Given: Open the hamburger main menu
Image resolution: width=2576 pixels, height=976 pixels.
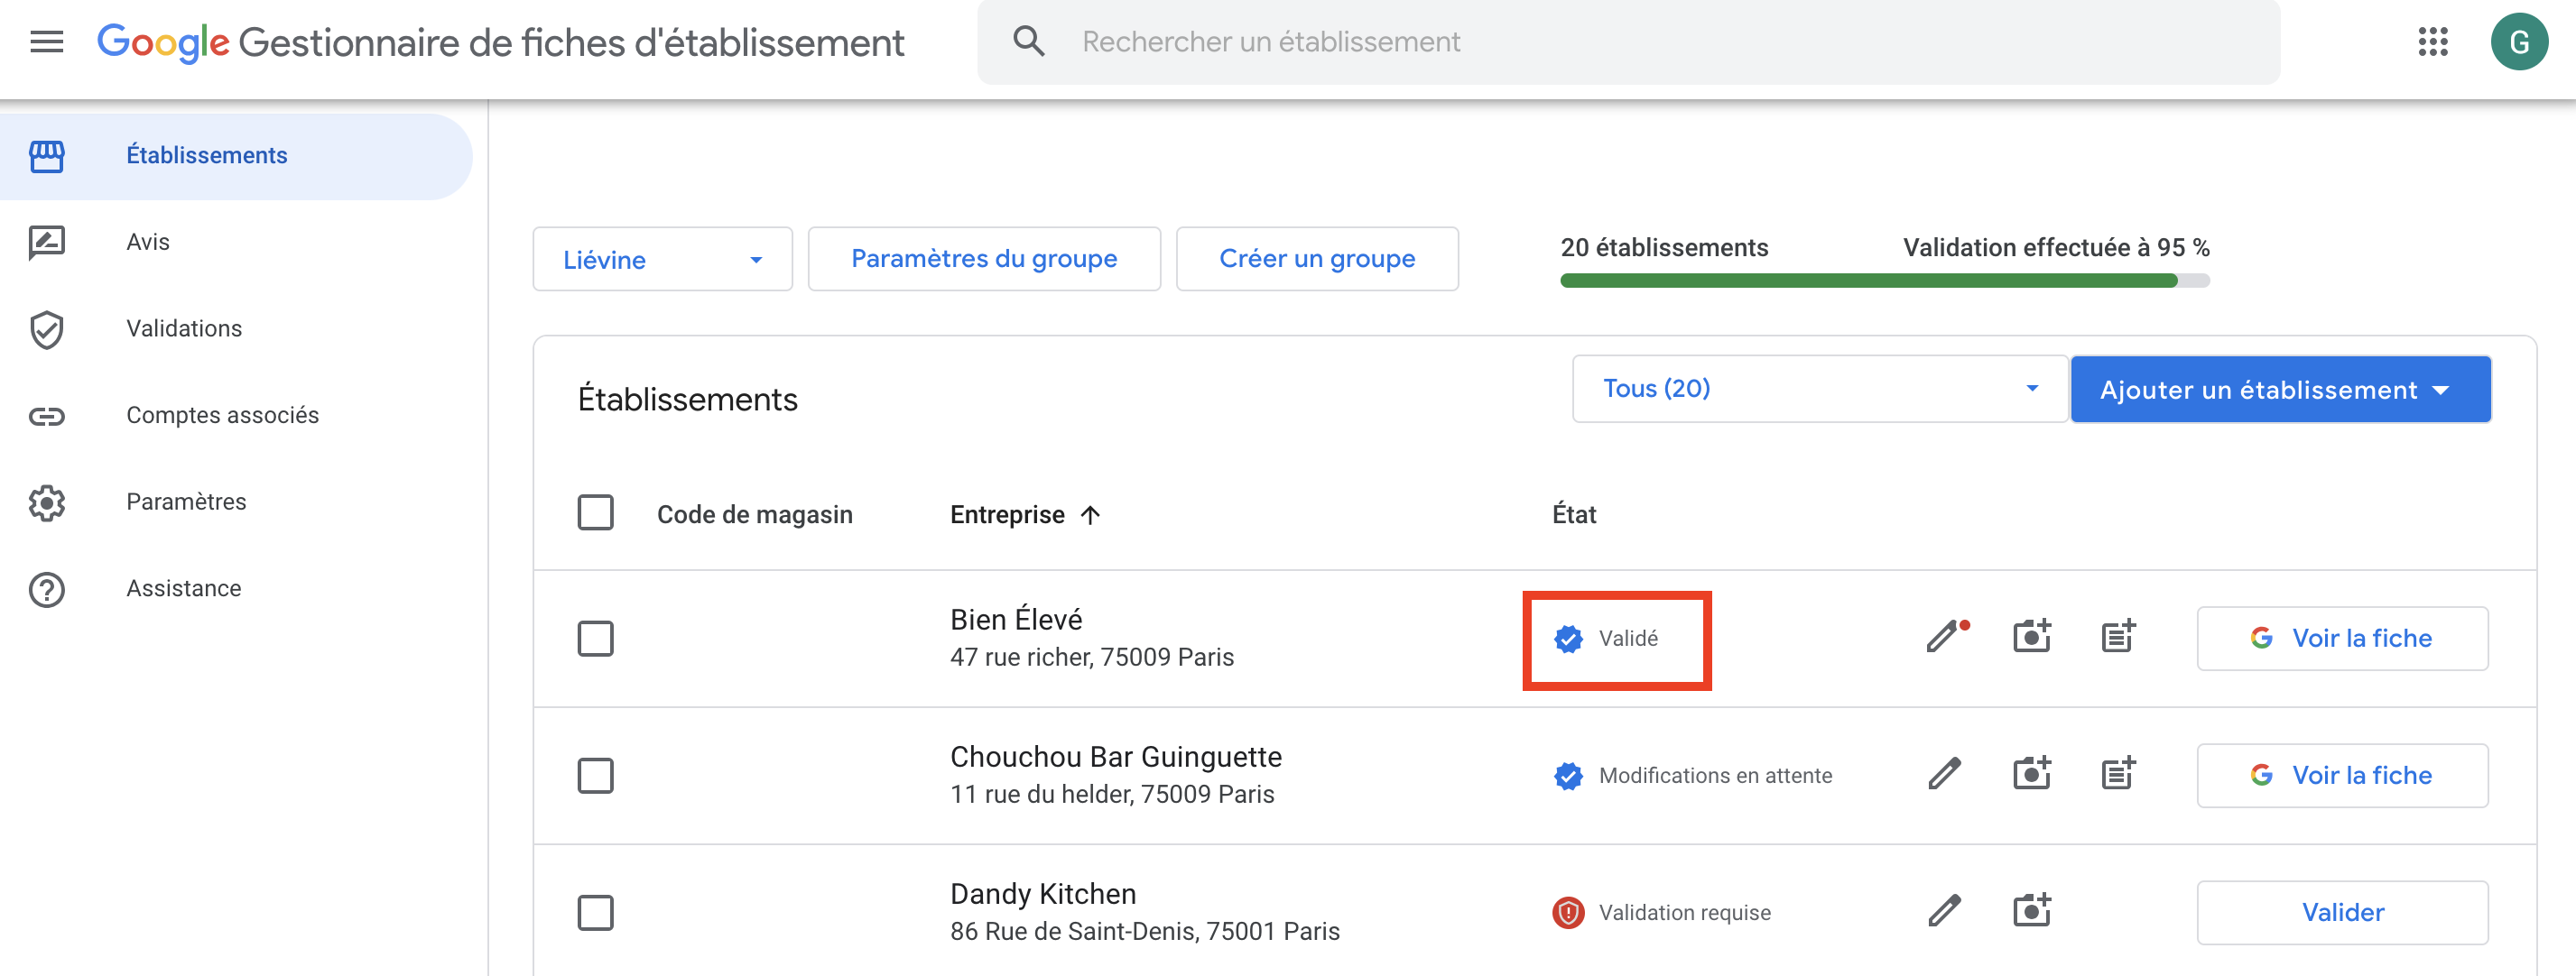Looking at the screenshot, I should [x=46, y=42].
